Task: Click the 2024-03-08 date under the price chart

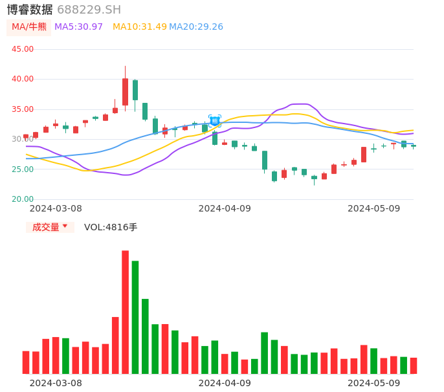Action: point(56,208)
